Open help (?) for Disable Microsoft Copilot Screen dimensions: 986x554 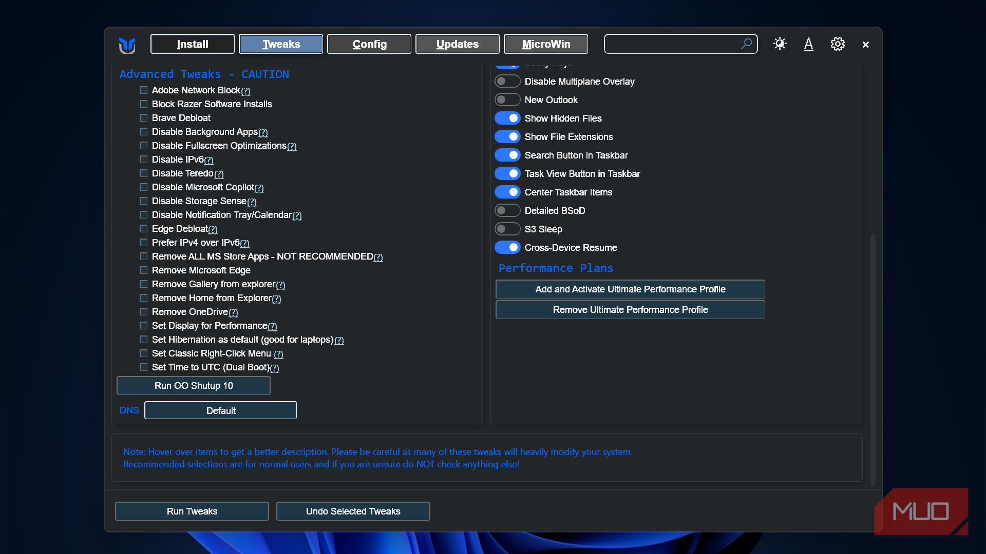[x=259, y=188]
